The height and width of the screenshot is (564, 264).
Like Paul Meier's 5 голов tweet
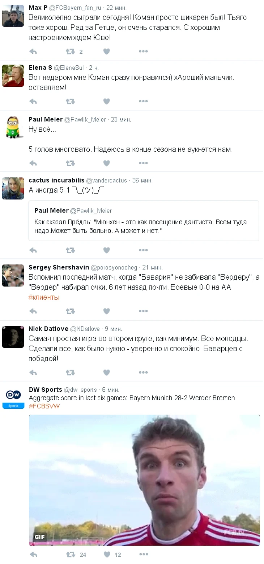tap(106, 163)
